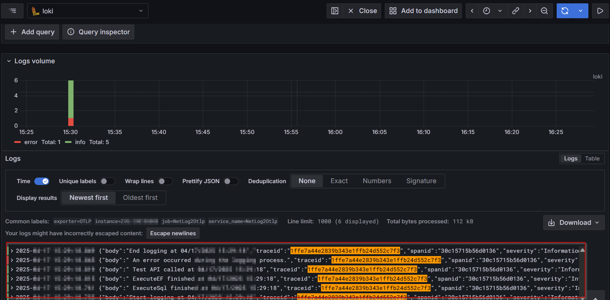Click the Add query button
The height and width of the screenshot is (300, 610).
point(32,32)
